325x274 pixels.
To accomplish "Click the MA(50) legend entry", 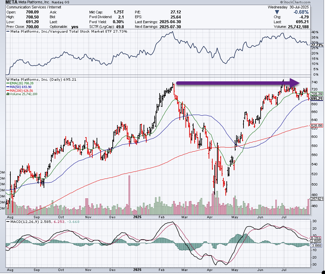I will 20,87.
